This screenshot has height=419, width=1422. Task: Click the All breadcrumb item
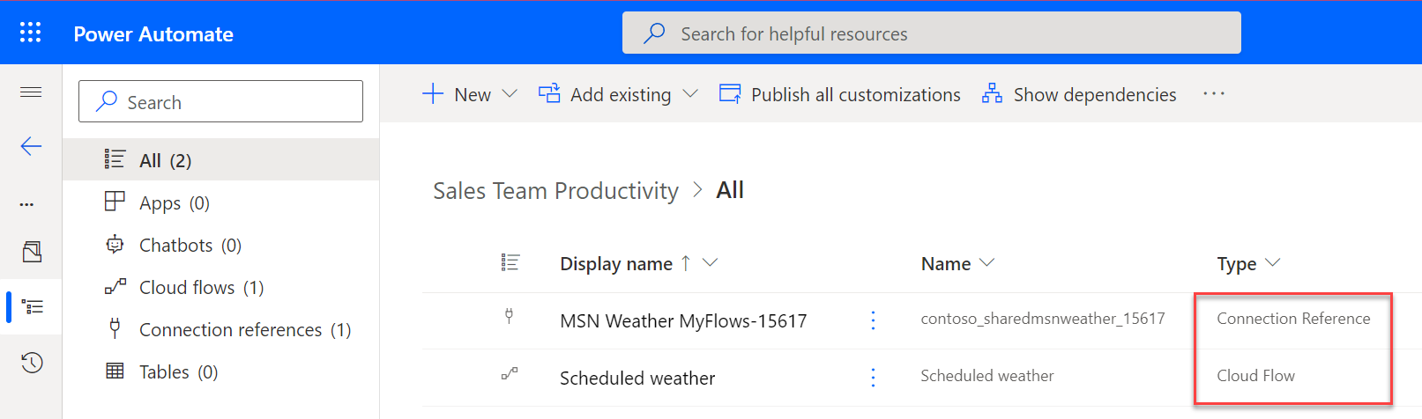pos(730,190)
